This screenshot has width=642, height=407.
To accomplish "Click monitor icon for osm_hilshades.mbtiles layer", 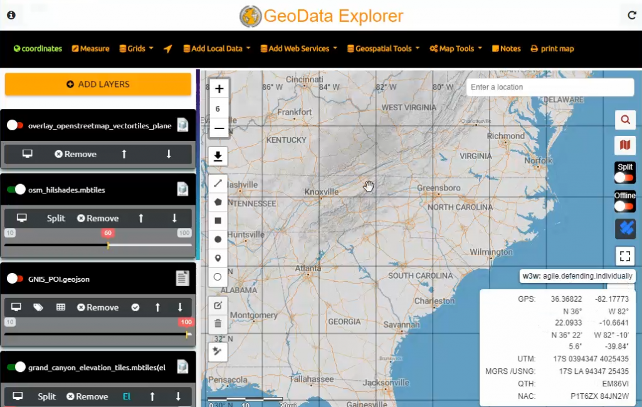I will click(22, 218).
